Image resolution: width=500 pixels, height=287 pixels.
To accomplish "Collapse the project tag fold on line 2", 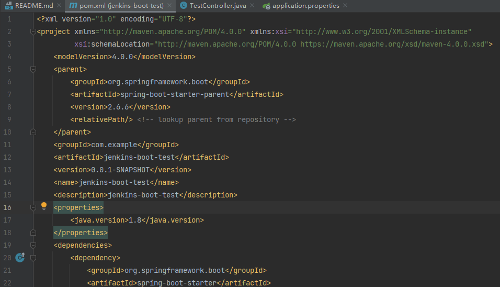I will 33,31.
